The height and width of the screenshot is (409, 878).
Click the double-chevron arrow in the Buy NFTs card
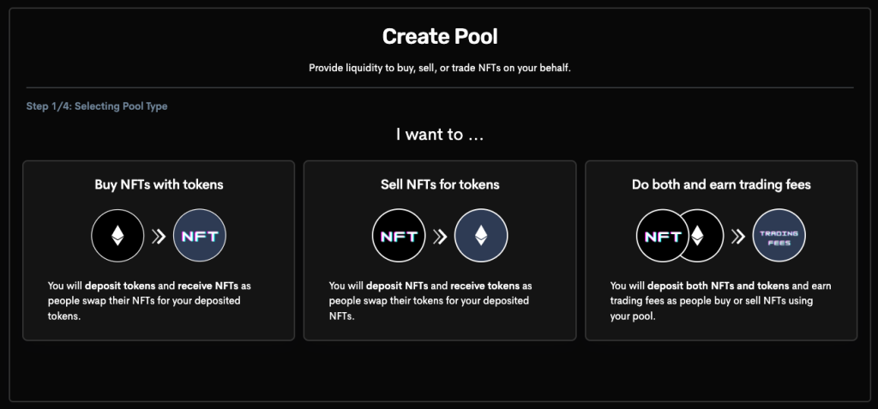pyautogui.click(x=159, y=236)
